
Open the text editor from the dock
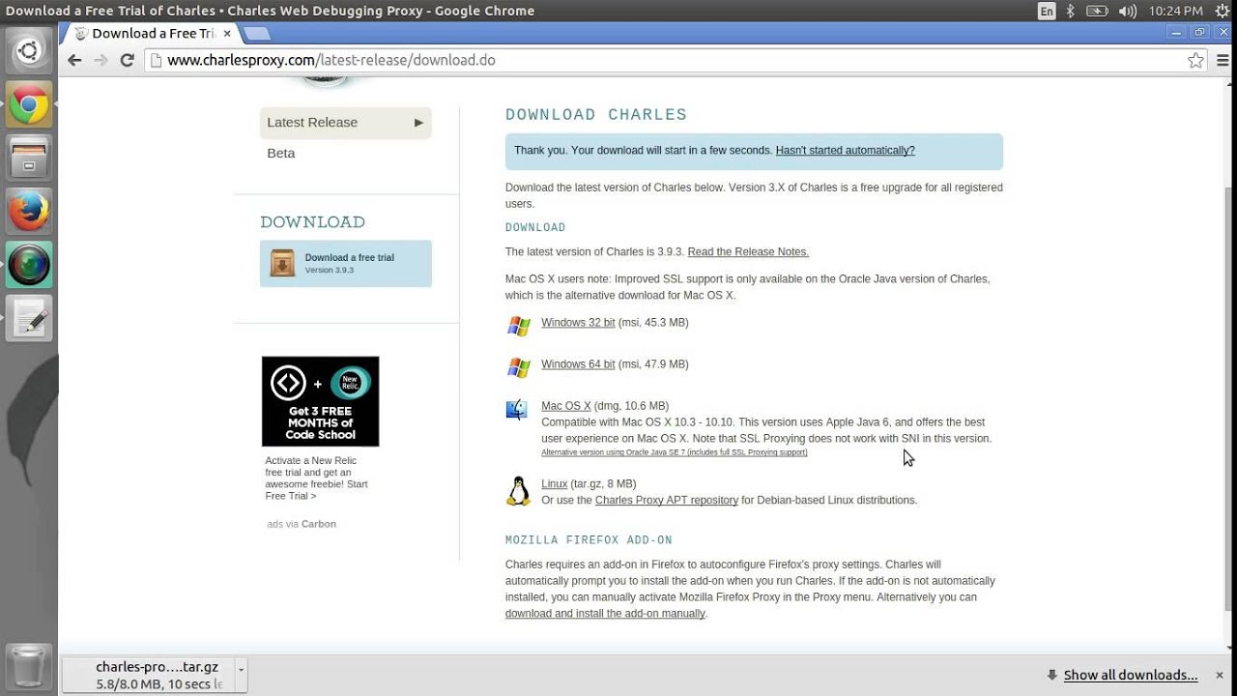(x=28, y=318)
